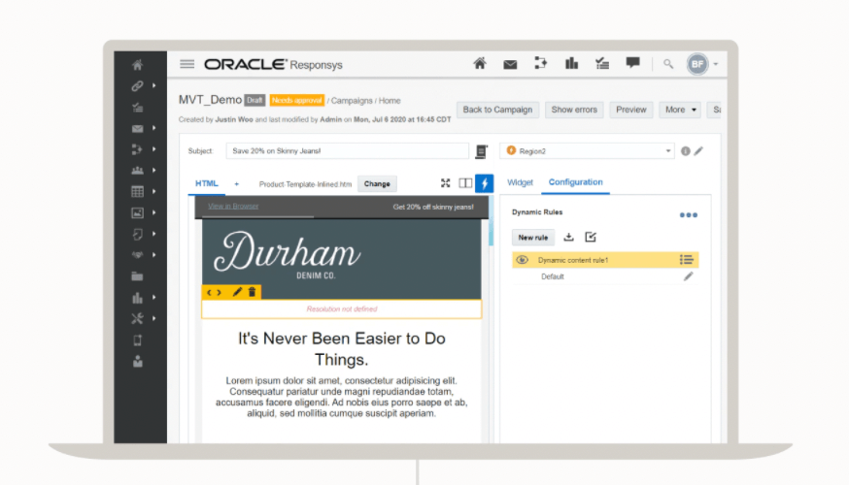Expand the dropdown arrow next to BF avatar
The height and width of the screenshot is (485, 849).
pos(716,64)
